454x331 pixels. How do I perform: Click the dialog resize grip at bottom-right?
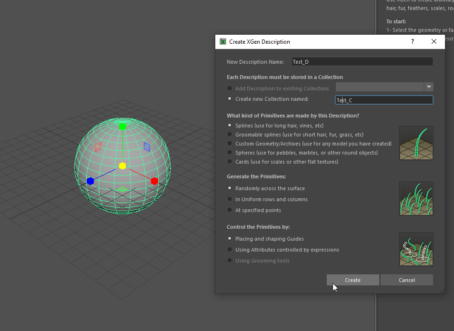442,290
